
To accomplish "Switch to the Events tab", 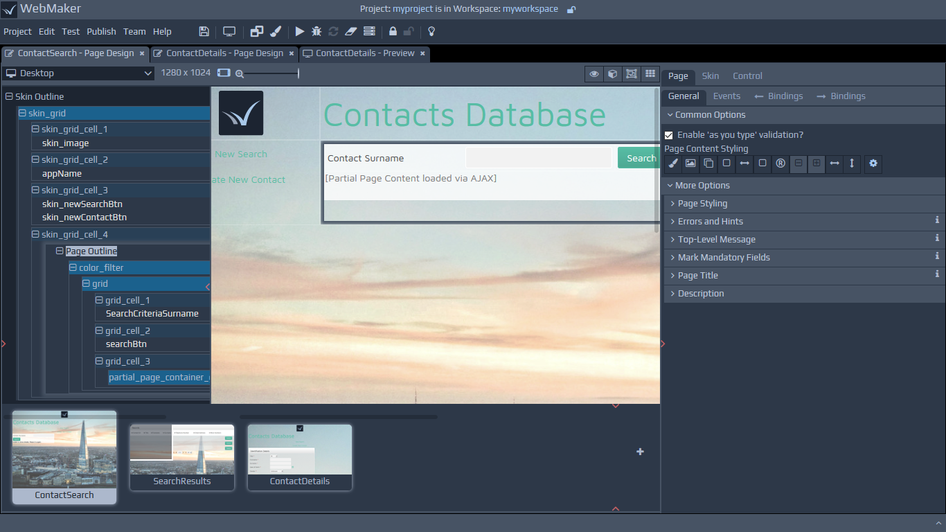I will pos(726,96).
